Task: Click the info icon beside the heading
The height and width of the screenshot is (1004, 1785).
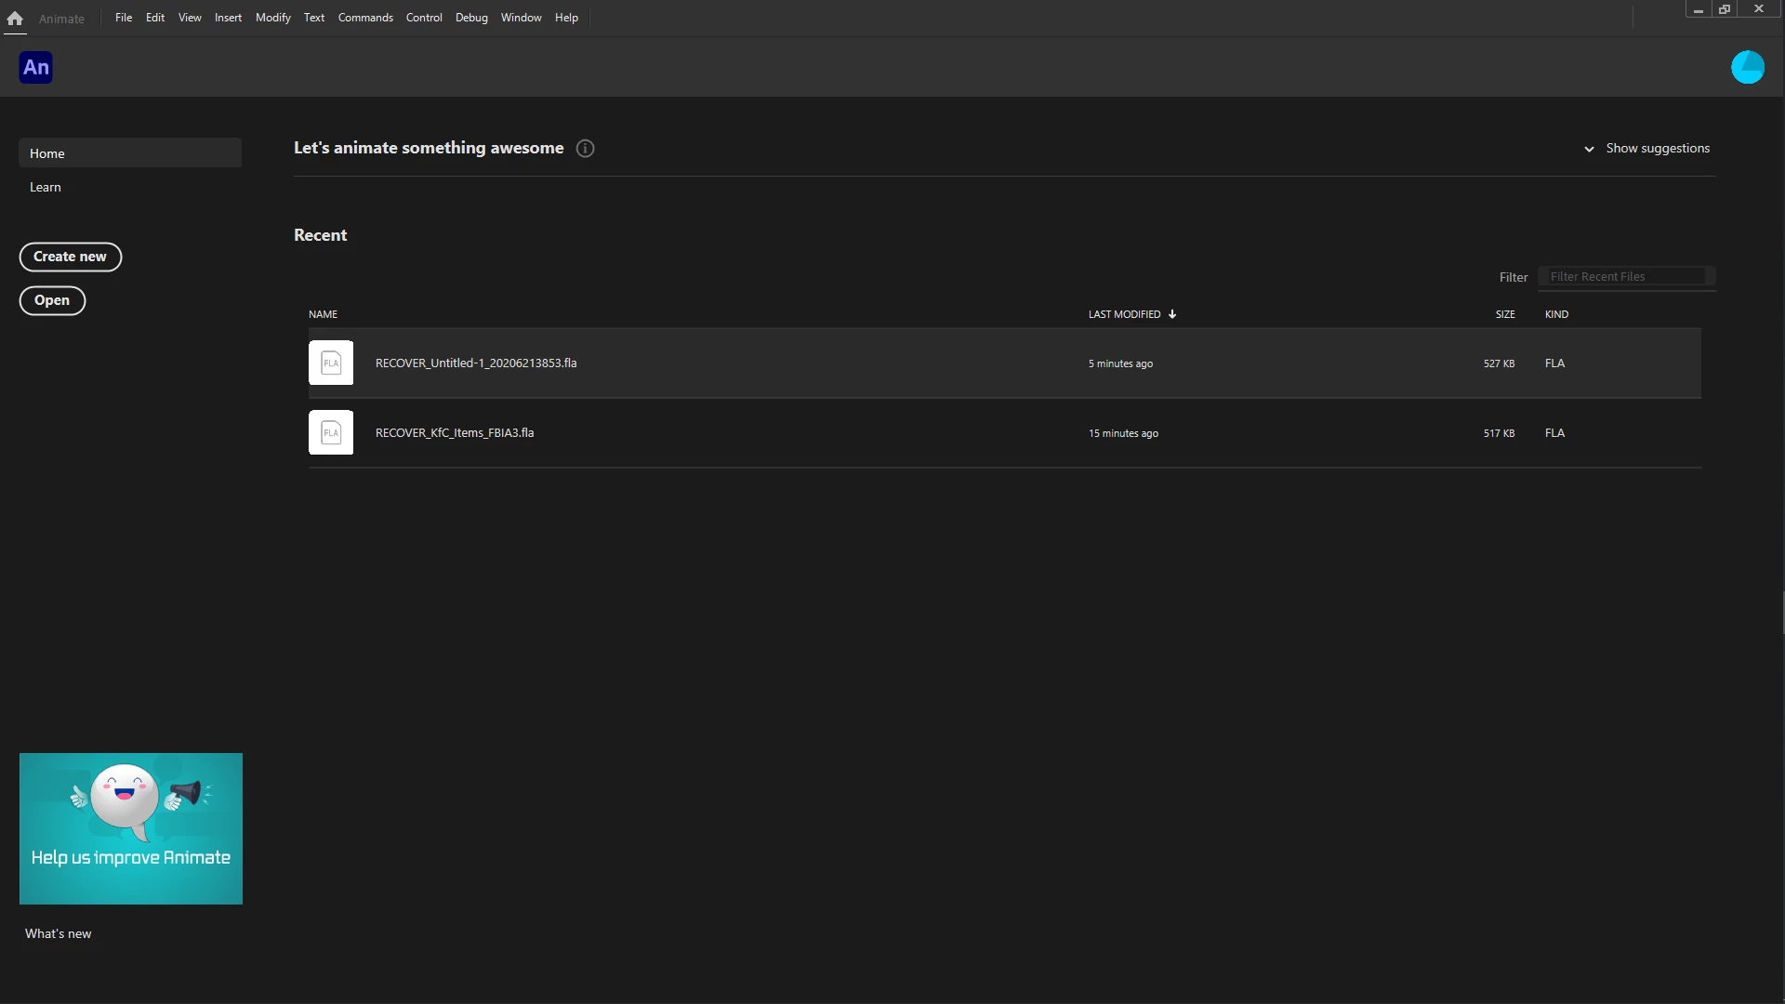Action: (x=585, y=149)
